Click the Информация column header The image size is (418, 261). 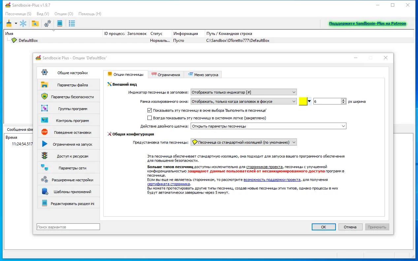188,34
